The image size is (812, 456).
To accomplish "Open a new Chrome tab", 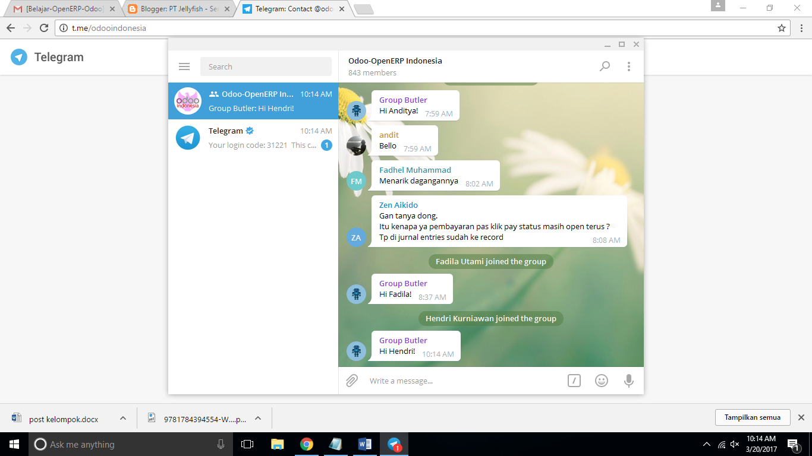I will pos(363,9).
